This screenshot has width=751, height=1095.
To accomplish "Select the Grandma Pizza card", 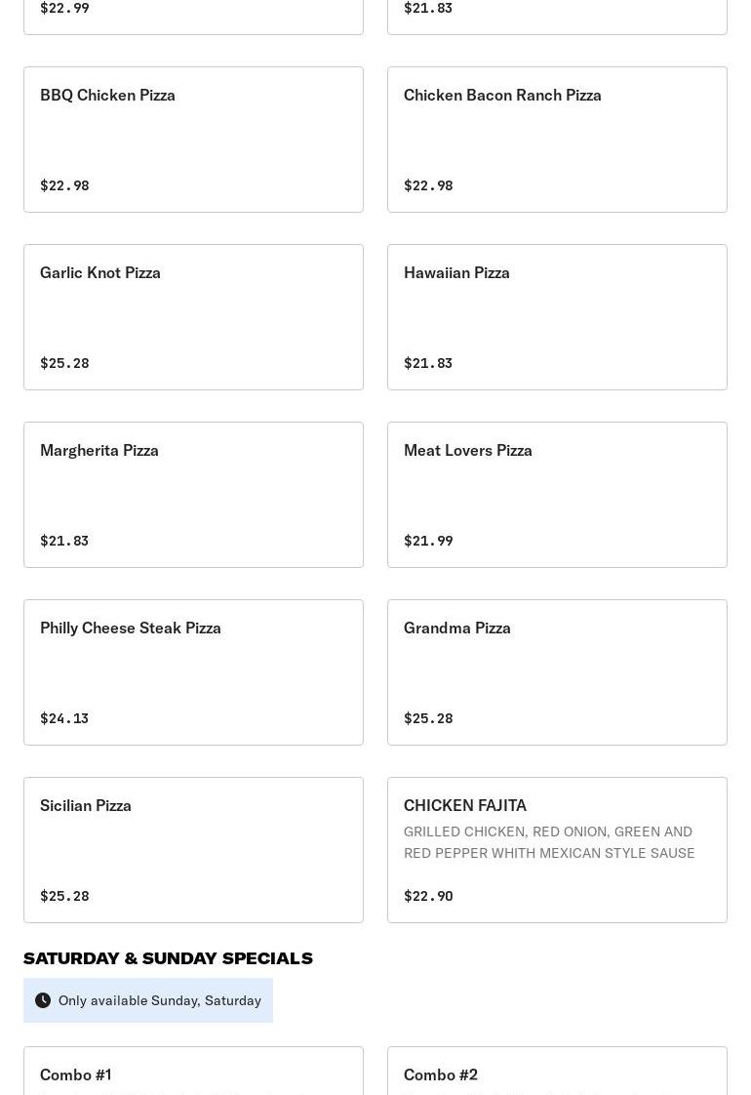I will [557, 672].
